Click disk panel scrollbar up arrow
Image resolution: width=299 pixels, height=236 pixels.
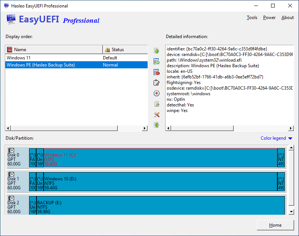(291, 147)
